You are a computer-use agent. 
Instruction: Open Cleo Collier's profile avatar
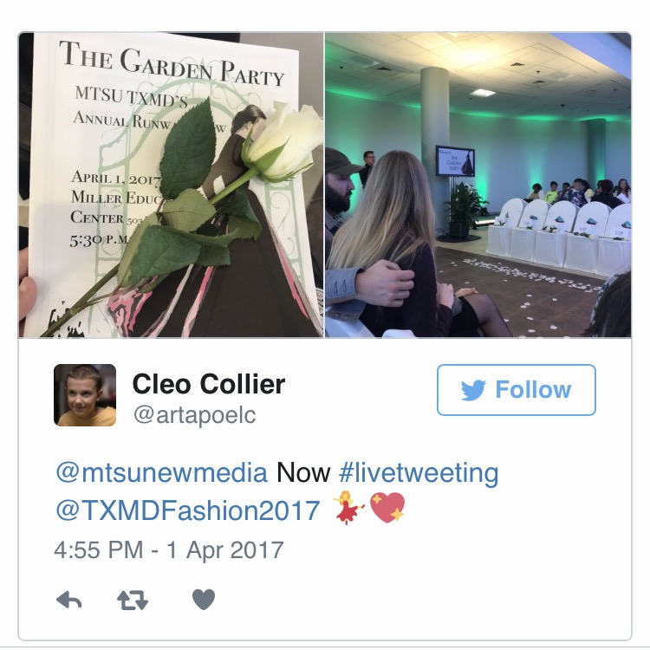[x=85, y=395]
